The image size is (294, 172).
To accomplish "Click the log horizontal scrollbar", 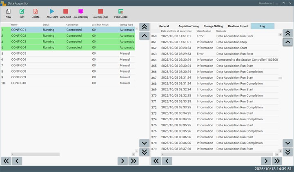I will [x=216, y=154].
